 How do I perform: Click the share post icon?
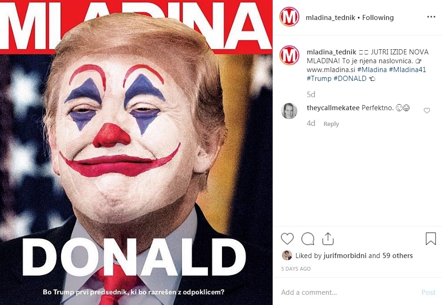(x=328, y=239)
